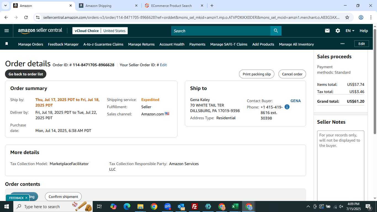
Task: Click browser back arrow
Action: (x=6, y=17)
